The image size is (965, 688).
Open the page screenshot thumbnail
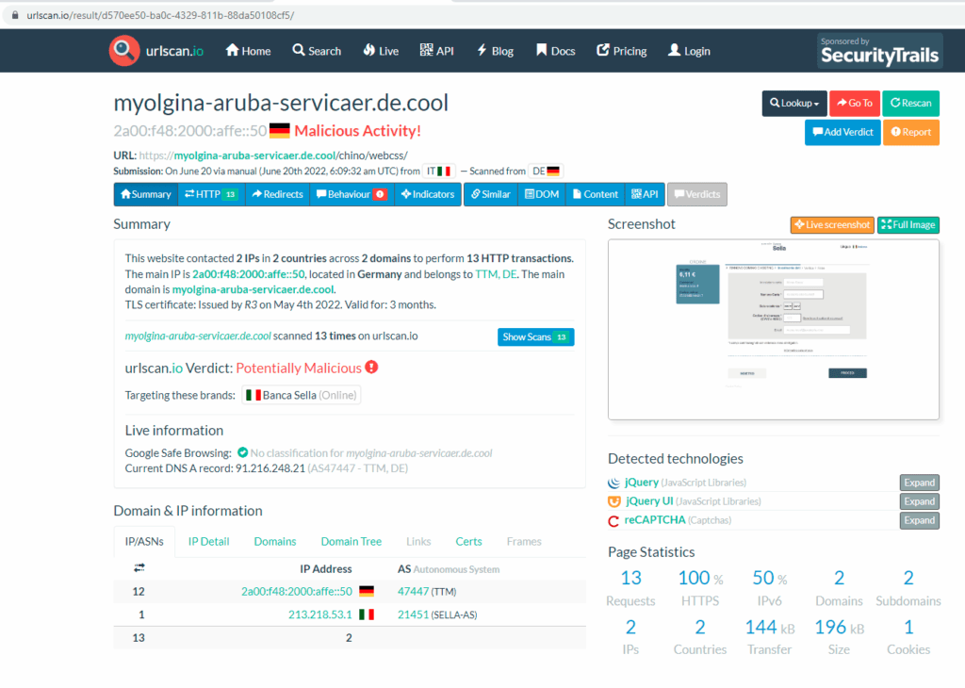[774, 330]
